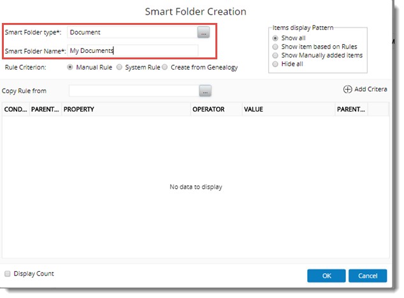Click the Copy Rule from field
The image size is (404, 298).
tap(133, 91)
